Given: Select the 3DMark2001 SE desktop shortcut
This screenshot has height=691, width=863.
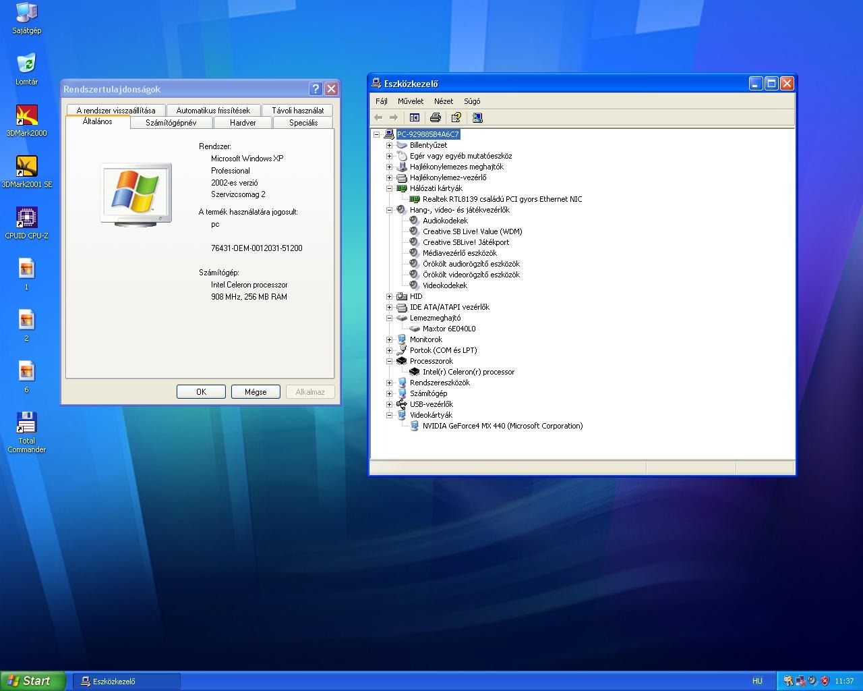Looking at the screenshot, I should pyautogui.click(x=26, y=172).
